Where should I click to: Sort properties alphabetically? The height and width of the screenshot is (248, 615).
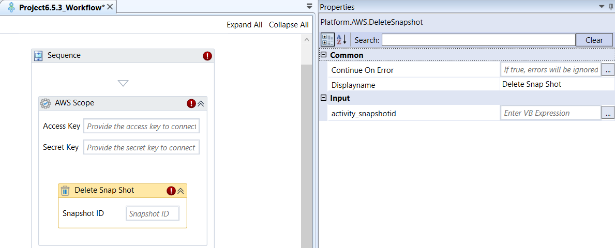(x=341, y=40)
